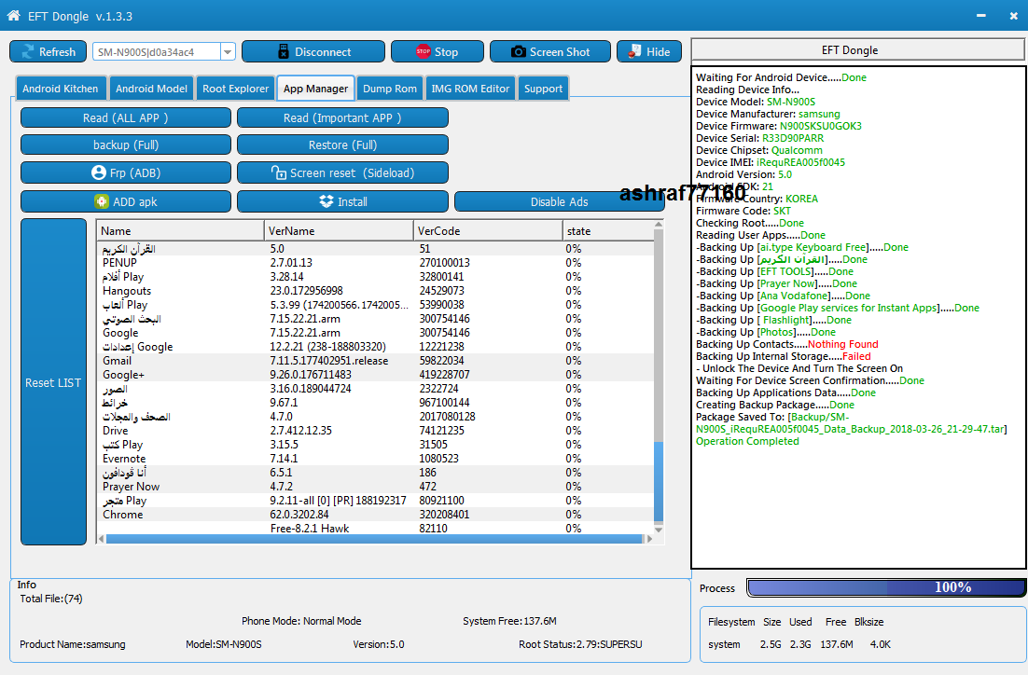Image resolution: width=1028 pixels, height=675 pixels.
Task: Select the App Manager tab
Action: click(315, 89)
